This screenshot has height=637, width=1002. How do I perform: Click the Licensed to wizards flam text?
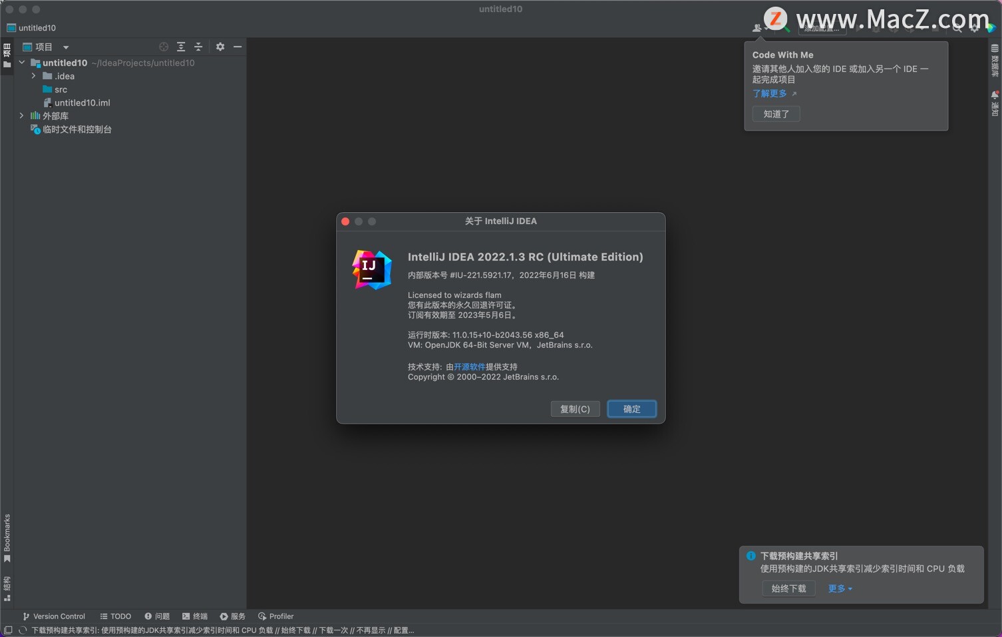click(x=454, y=295)
